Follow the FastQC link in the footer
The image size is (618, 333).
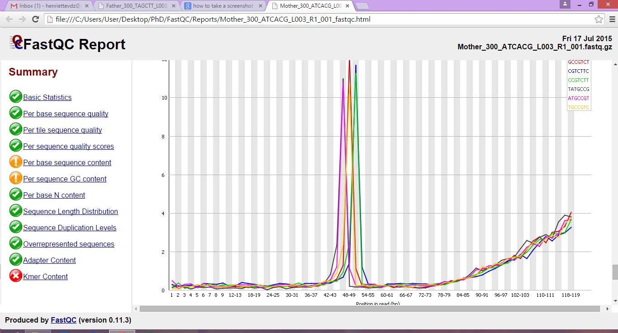(63, 320)
